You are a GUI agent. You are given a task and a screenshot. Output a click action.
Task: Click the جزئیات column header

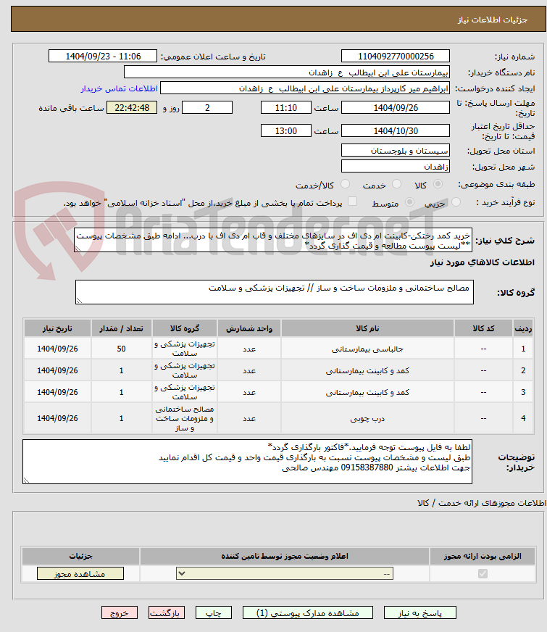pos(80,556)
